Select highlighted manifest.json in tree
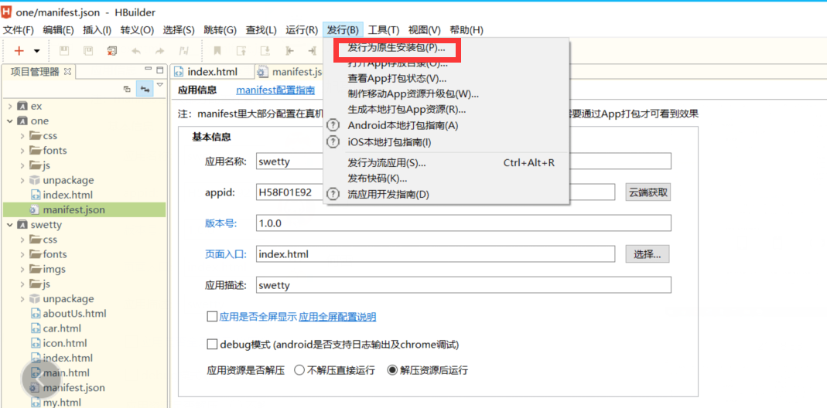827x408 pixels. pyautogui.click(x=73, y=210)
